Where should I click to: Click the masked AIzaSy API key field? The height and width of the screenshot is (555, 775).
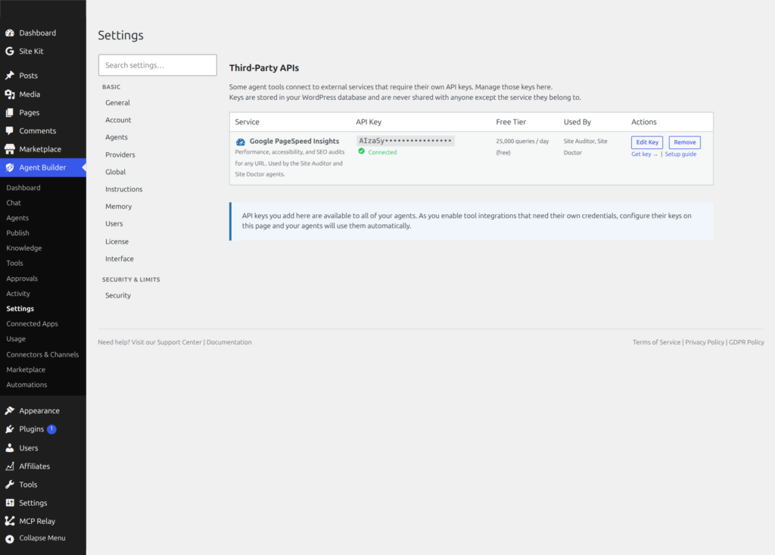click(x=406, y=141)
